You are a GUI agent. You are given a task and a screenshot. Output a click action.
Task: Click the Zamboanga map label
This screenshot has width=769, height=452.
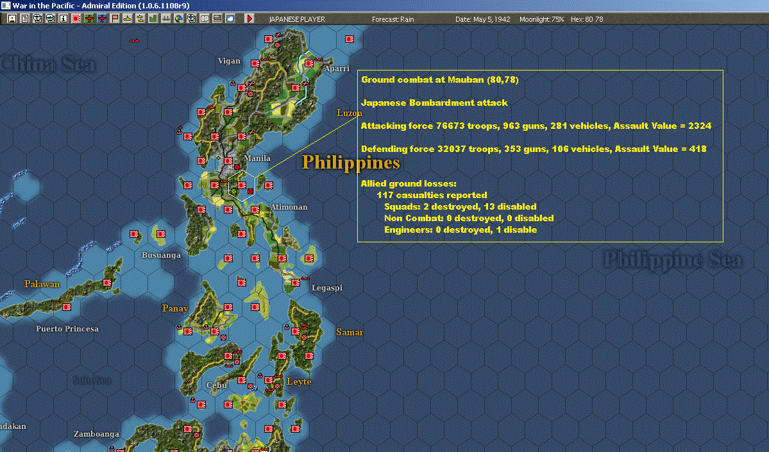click(96, 434)
